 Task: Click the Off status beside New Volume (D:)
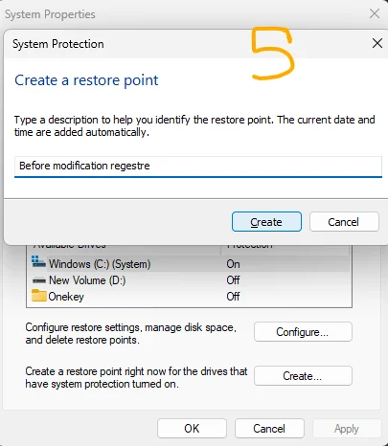(233, 280)
